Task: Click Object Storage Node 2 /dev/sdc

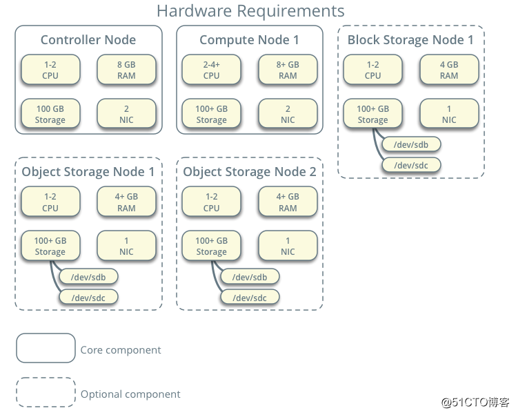Action: [x=250, y=298]
